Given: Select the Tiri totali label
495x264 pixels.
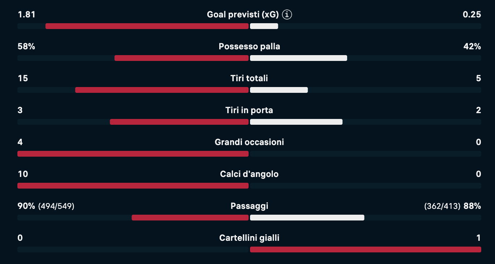Looking at the screenshot, I should coord(249,78).
